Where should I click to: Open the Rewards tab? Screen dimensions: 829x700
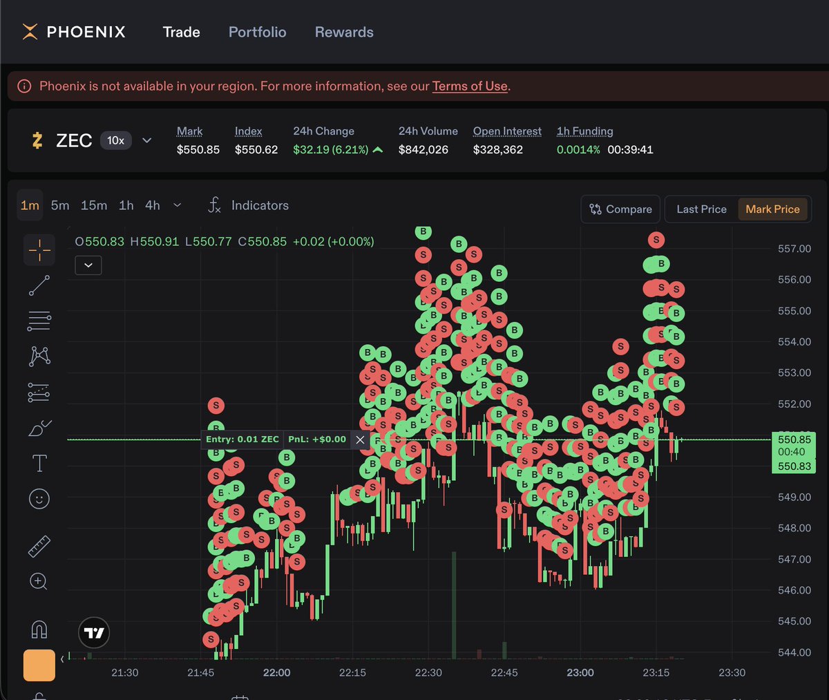[344, 32]
